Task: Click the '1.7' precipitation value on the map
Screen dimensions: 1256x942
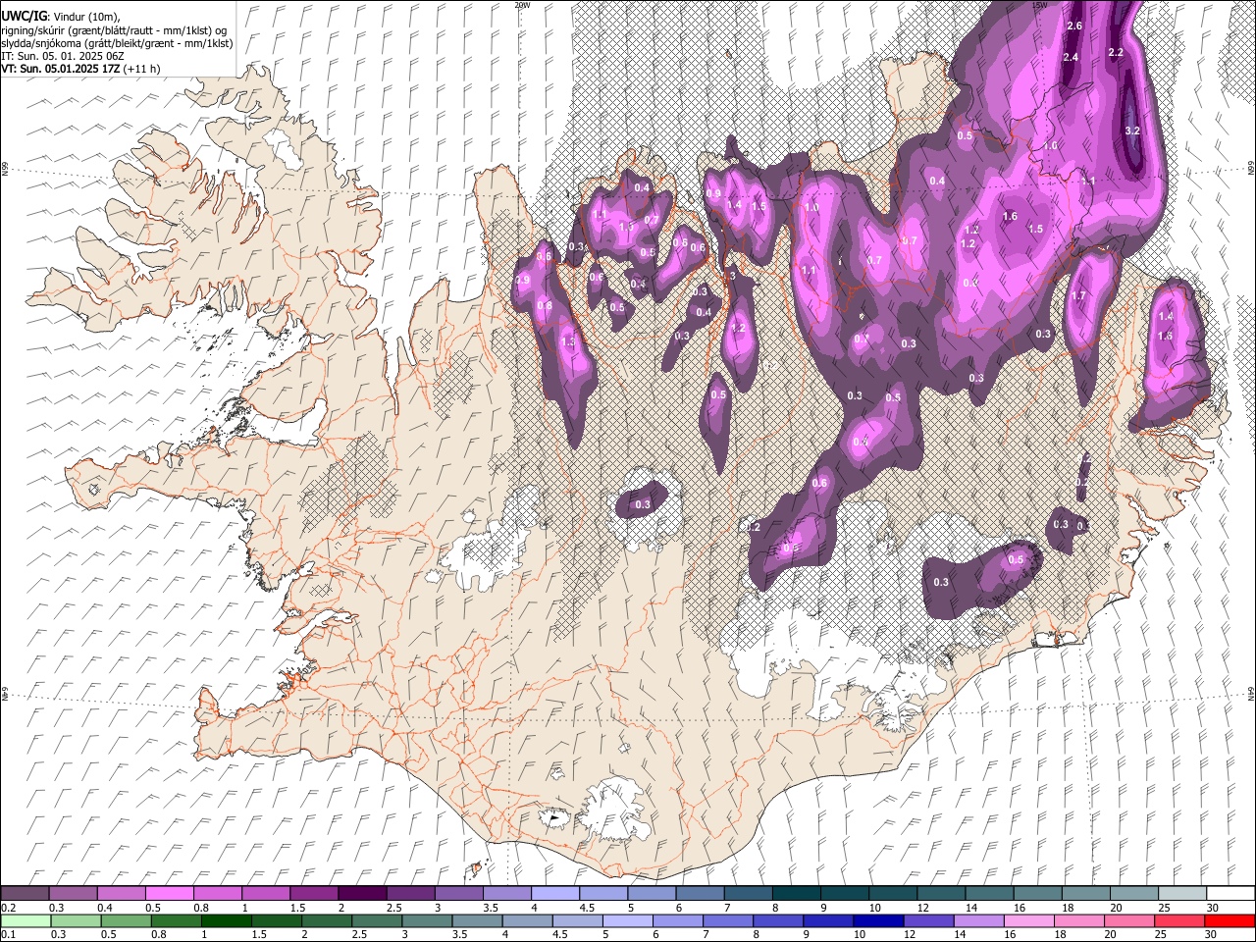Action: click(x=1078, y=295)
